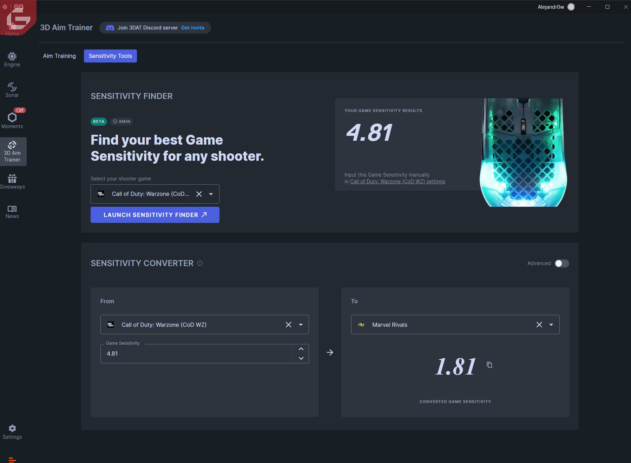Open the Giveaways sidebar section
Viewport: 631px width, 463px height.
click(x=12, y=181)
